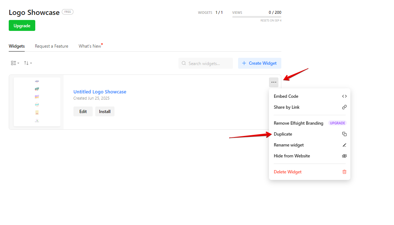The height and width of the screenshot is (225, 394).
Task: Click the views usage progress bar
Action: tap(257, 17)
